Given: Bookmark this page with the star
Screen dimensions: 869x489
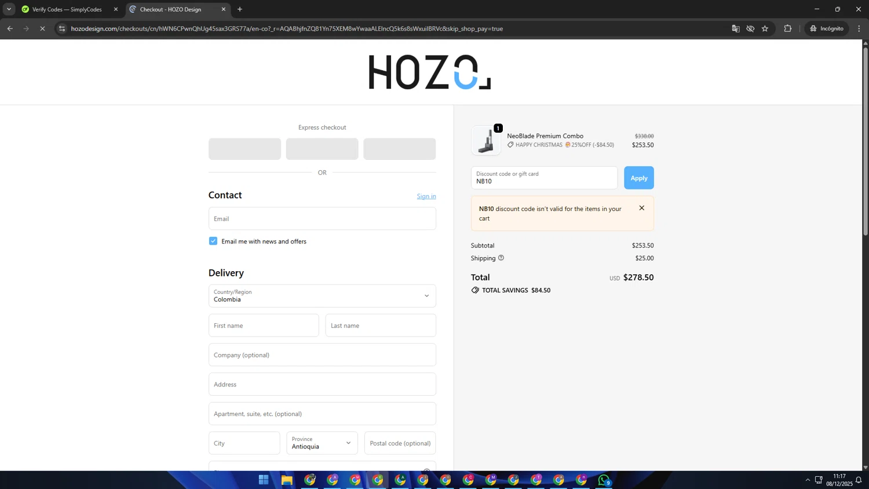Looking at the screenshot, I should 765,28.
